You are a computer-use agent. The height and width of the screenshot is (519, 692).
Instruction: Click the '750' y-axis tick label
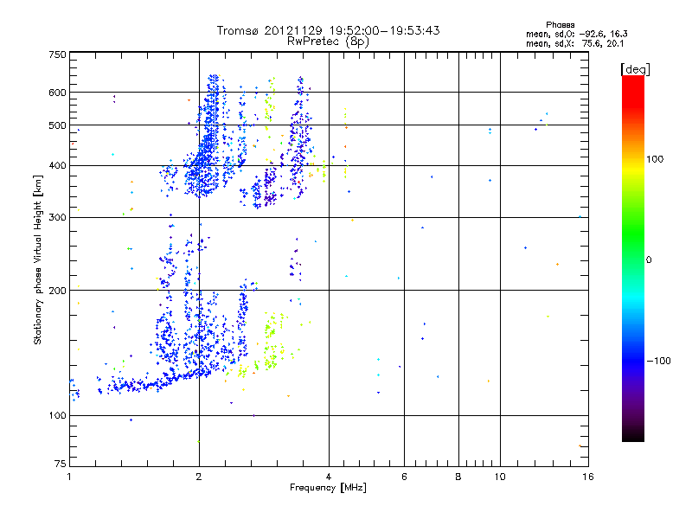pyautogui.click(x=57, y=54)
